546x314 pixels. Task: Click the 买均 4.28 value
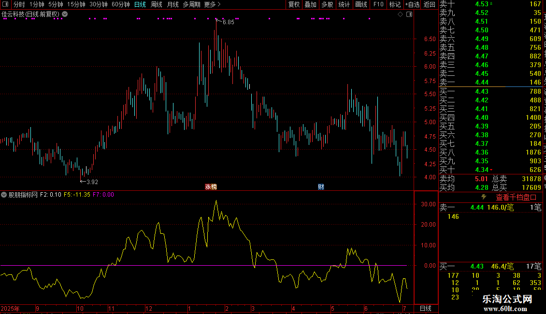click(482, 187)
